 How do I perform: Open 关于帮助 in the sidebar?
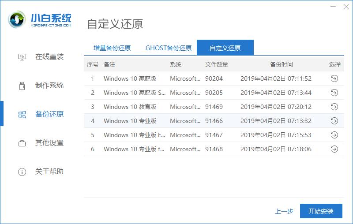point(49,172)
